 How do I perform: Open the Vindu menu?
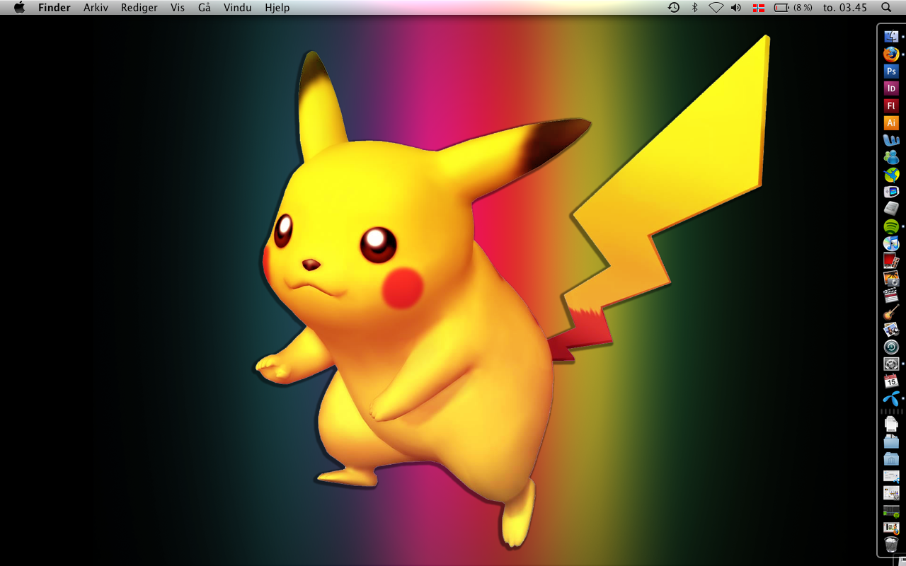238,8
